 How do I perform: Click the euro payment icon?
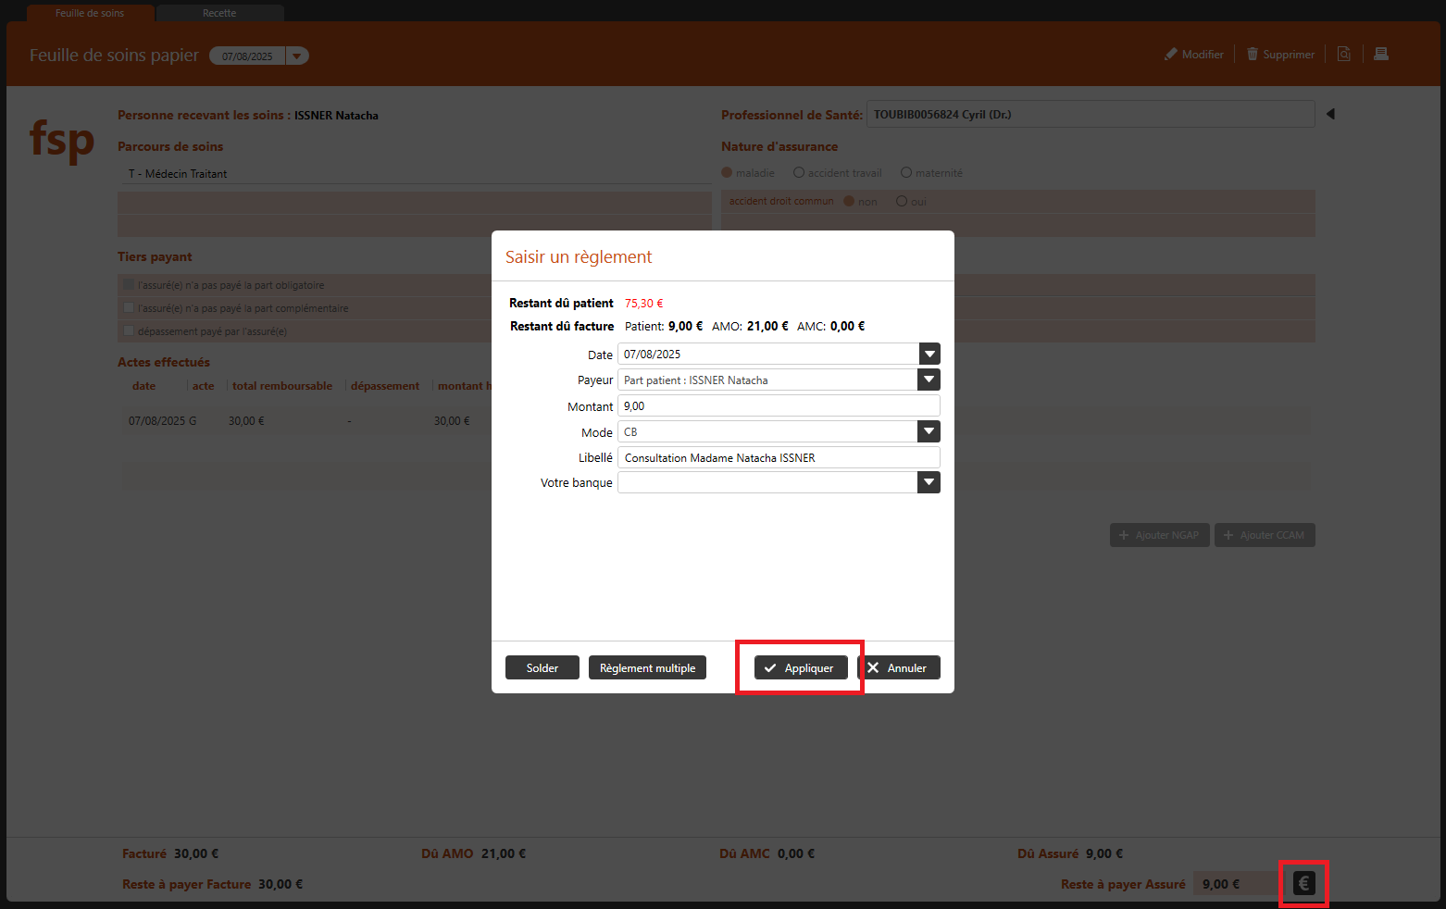pos(1303,883)
